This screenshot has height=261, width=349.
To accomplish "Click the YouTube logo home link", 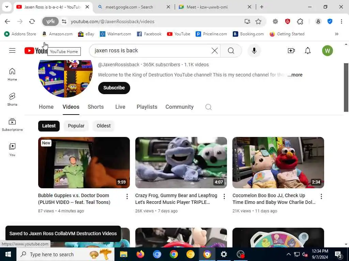I will click(35, 51).
